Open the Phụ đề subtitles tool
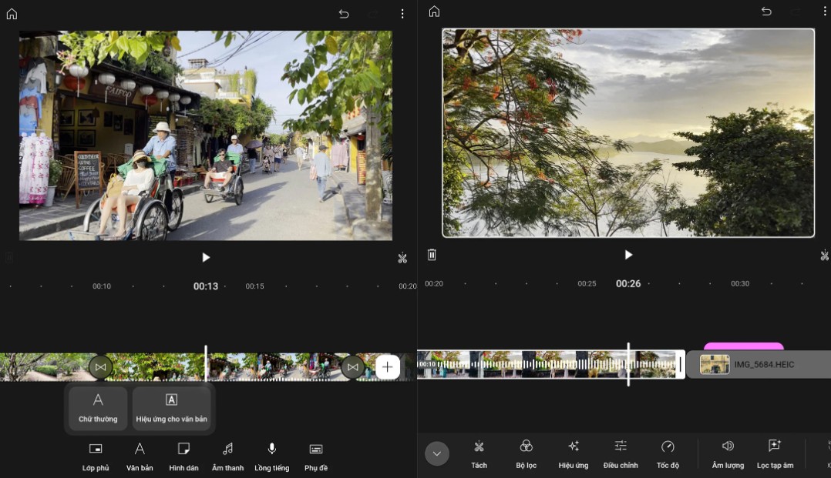831x478 pixels. coord(315,455)
